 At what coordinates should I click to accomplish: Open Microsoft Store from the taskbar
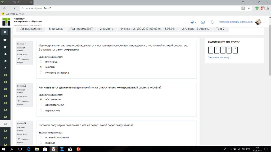coord(45,149)
